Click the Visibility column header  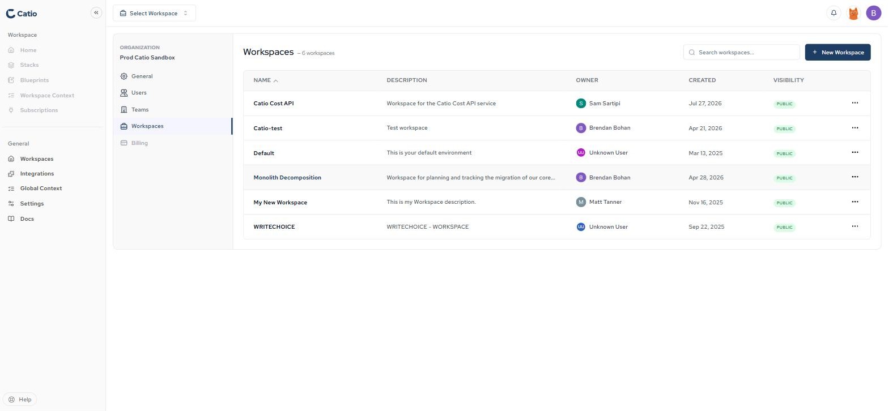coord(789,80)
